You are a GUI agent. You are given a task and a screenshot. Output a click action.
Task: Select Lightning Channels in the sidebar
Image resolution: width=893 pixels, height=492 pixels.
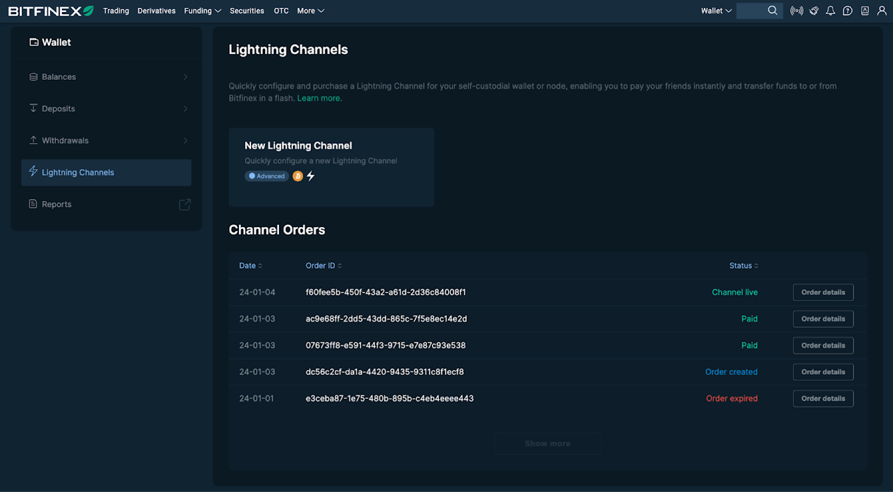click(x=106, y=172)
